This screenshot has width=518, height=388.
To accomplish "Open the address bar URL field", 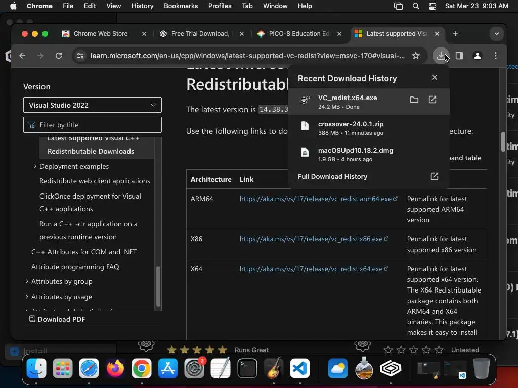I will pyautogui.click(x=247, y=56).
